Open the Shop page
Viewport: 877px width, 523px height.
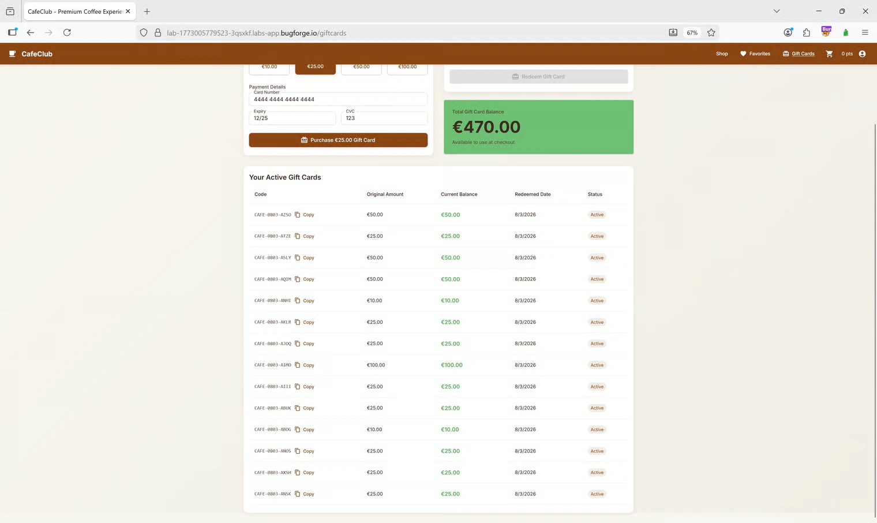coord(722,54)
